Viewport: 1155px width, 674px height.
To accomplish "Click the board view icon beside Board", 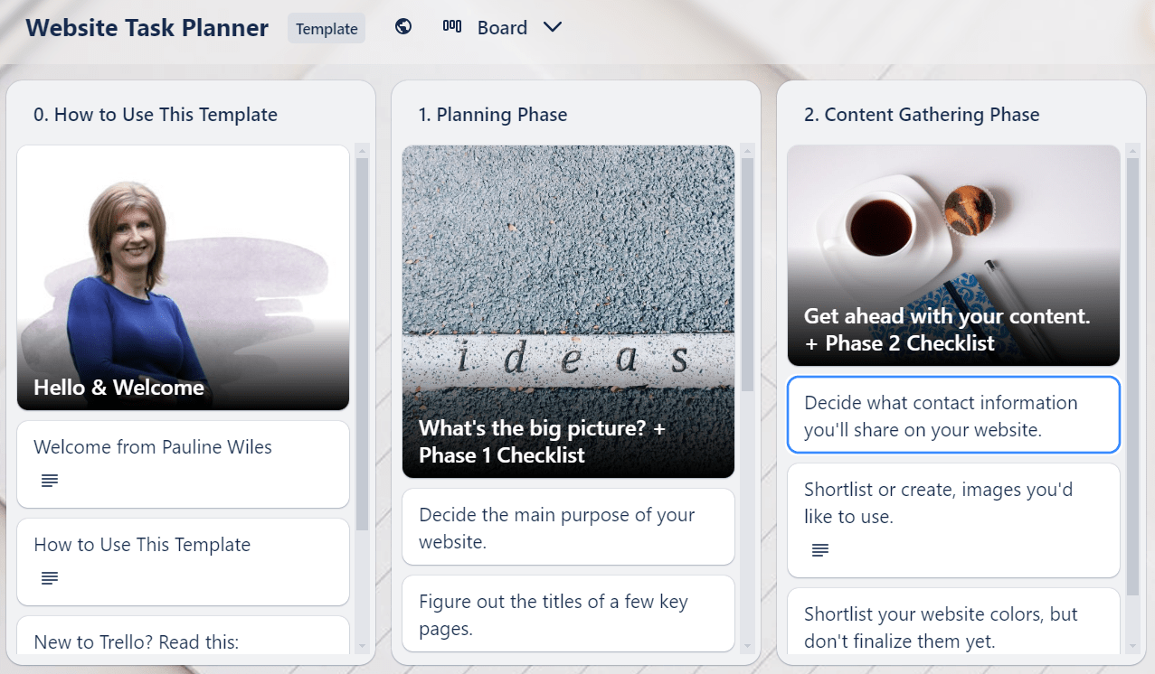I will [x=452, y=27].
